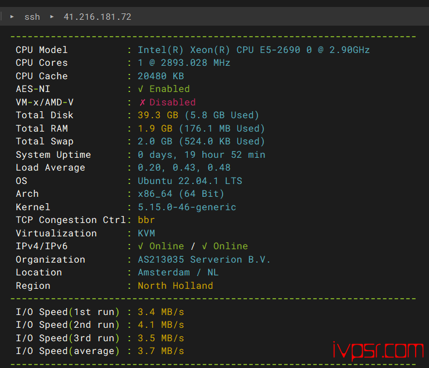Click the IPv4 online check mark
The image size is (429, 368).
tap(141, 246)
